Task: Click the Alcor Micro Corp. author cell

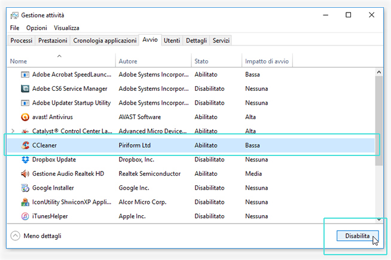Action: tap(142, 202)
